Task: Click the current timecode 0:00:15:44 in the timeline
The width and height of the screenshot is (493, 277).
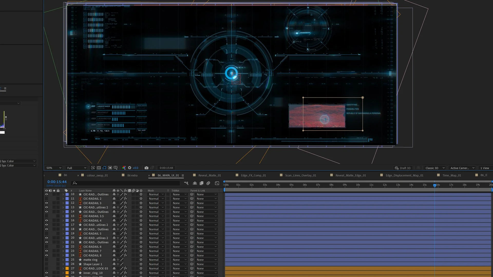Action: pyautogui.click(x=57, y=182)
